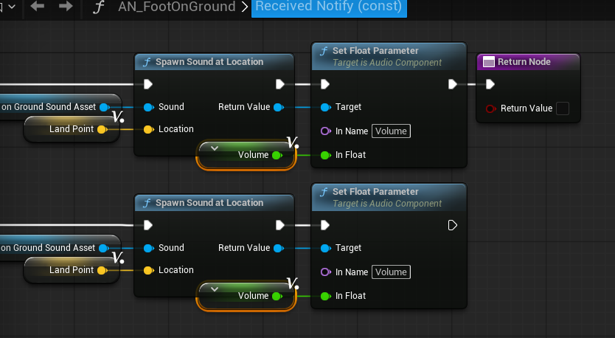Toggle the Return Value checkbox on Return Node

[x=562, y=108]
